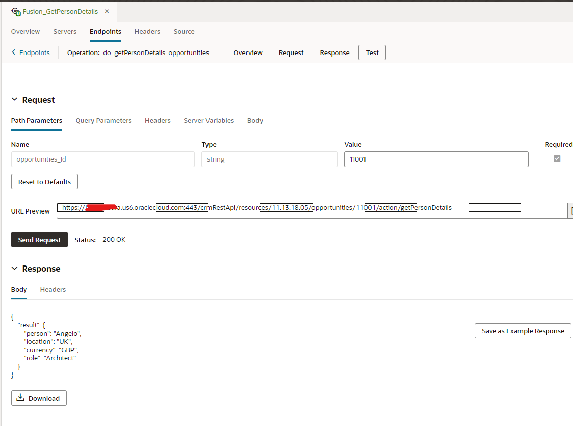Select the Query Parameters tab

[x=103, y=120]
